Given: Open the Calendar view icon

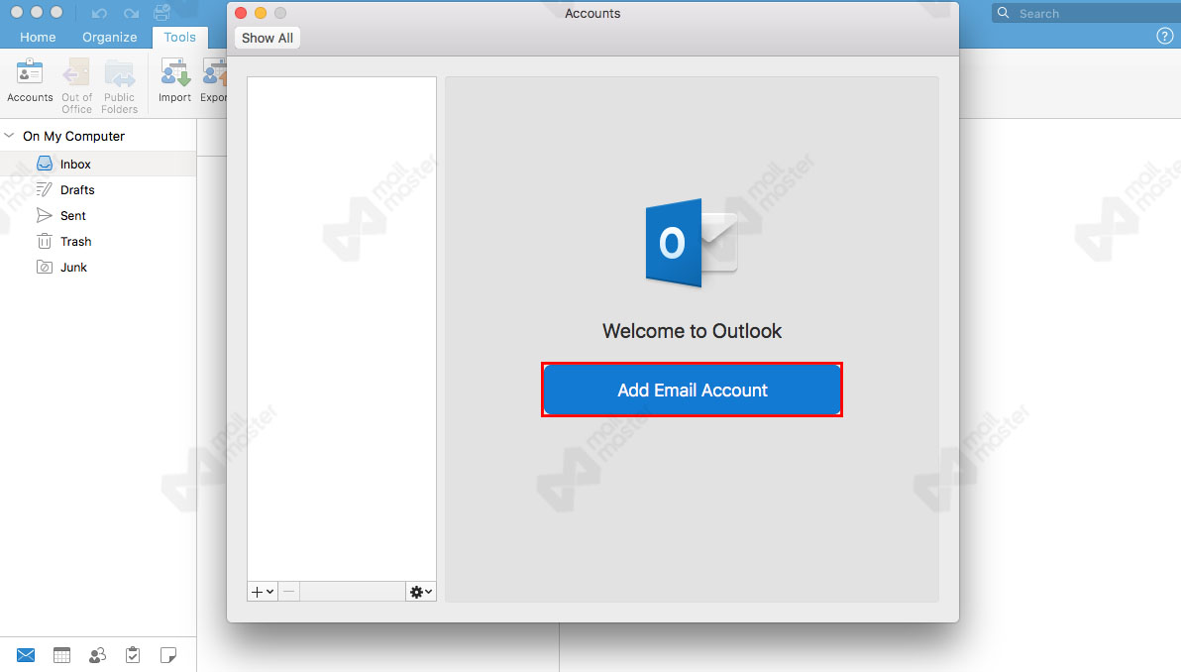Looking at the screenshot, I should click(x=61, y=655).
